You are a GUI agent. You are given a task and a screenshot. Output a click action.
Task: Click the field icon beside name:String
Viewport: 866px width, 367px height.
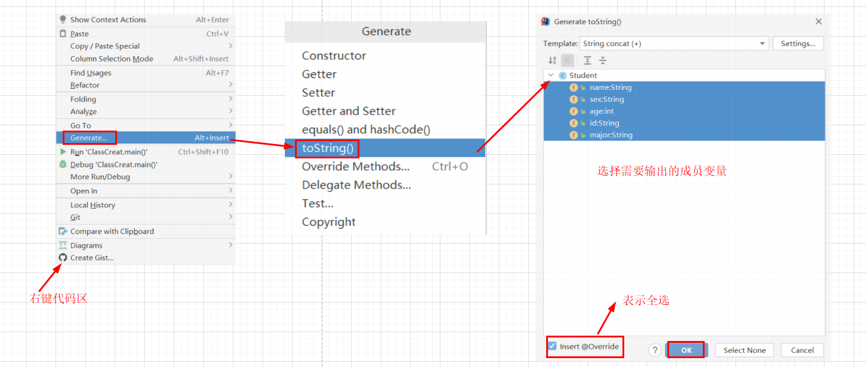point(573,87)
